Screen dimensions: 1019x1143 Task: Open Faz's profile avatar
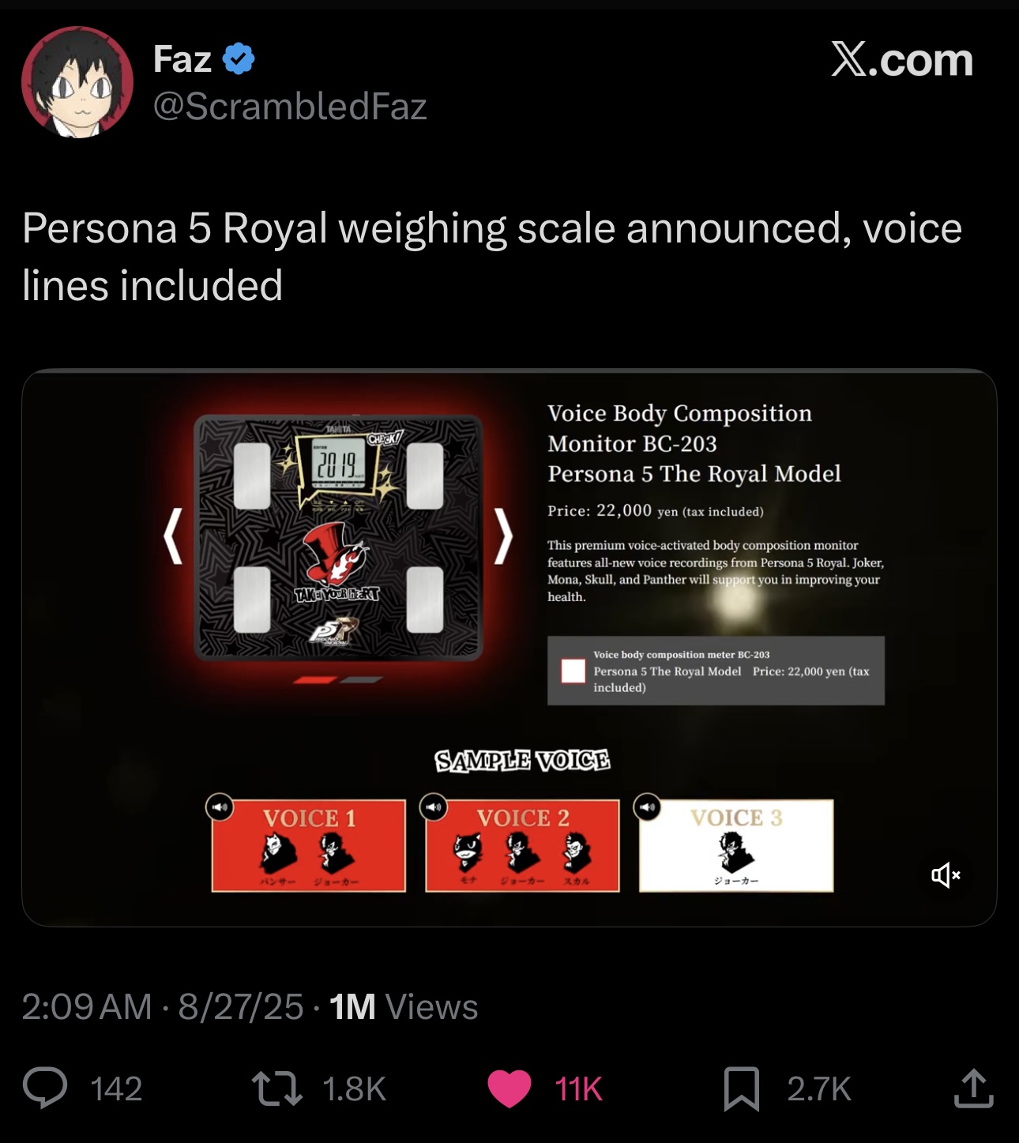77,82
